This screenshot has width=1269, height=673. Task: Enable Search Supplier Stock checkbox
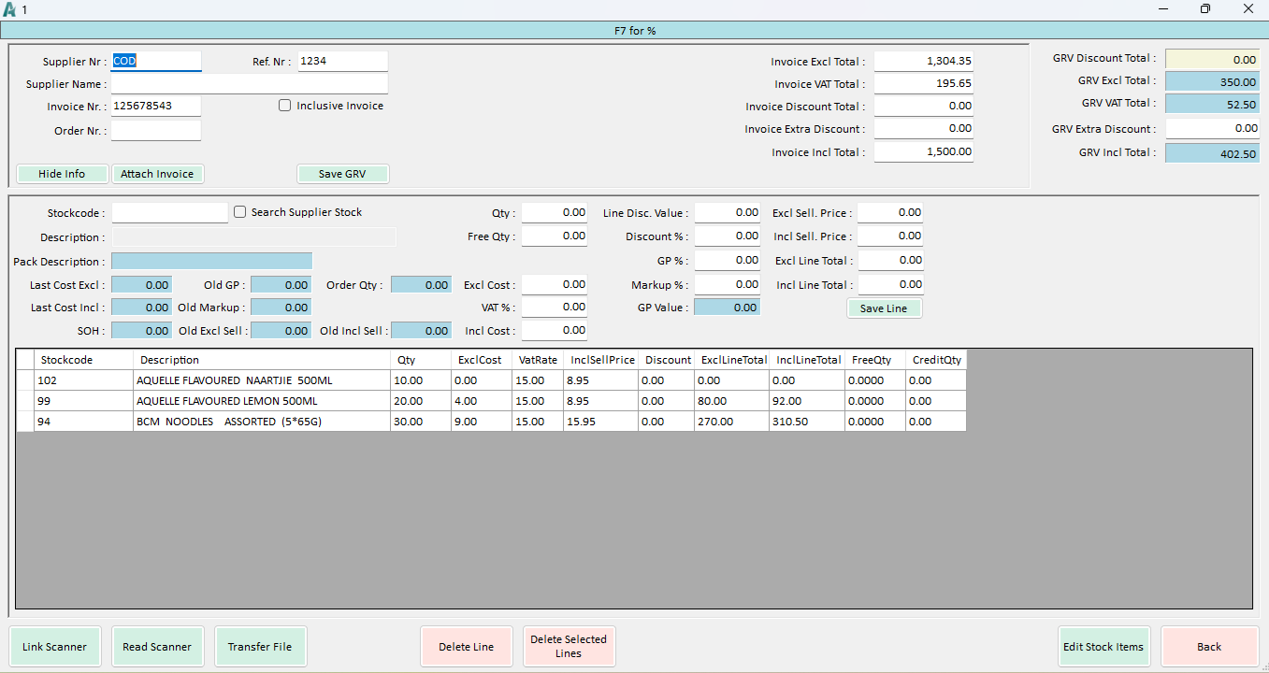pos(240,212)
